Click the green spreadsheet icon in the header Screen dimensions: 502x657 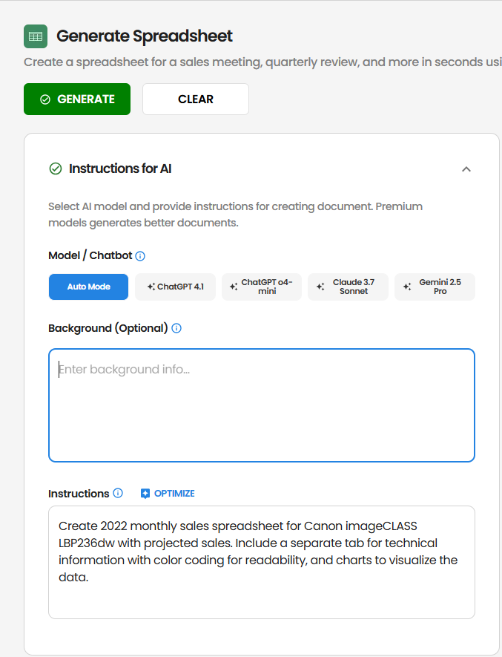[35, 36]
